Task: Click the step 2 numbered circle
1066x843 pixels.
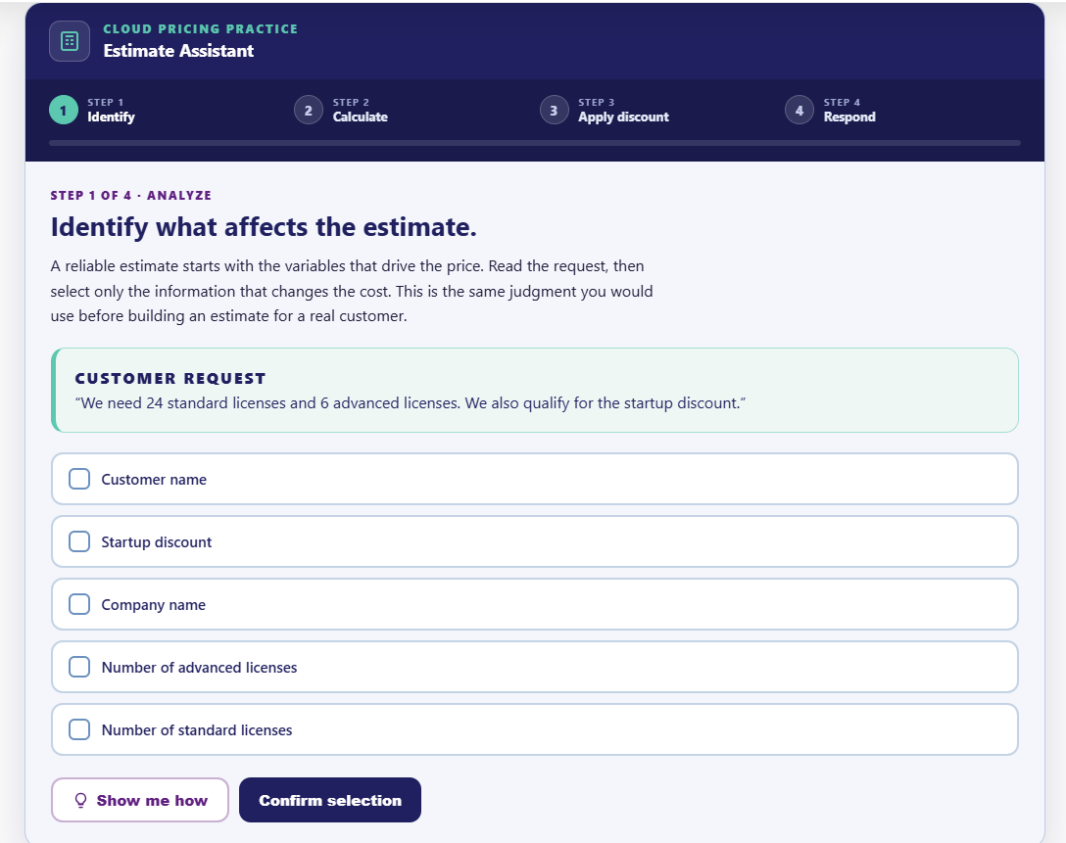Action: pos(309,110)
